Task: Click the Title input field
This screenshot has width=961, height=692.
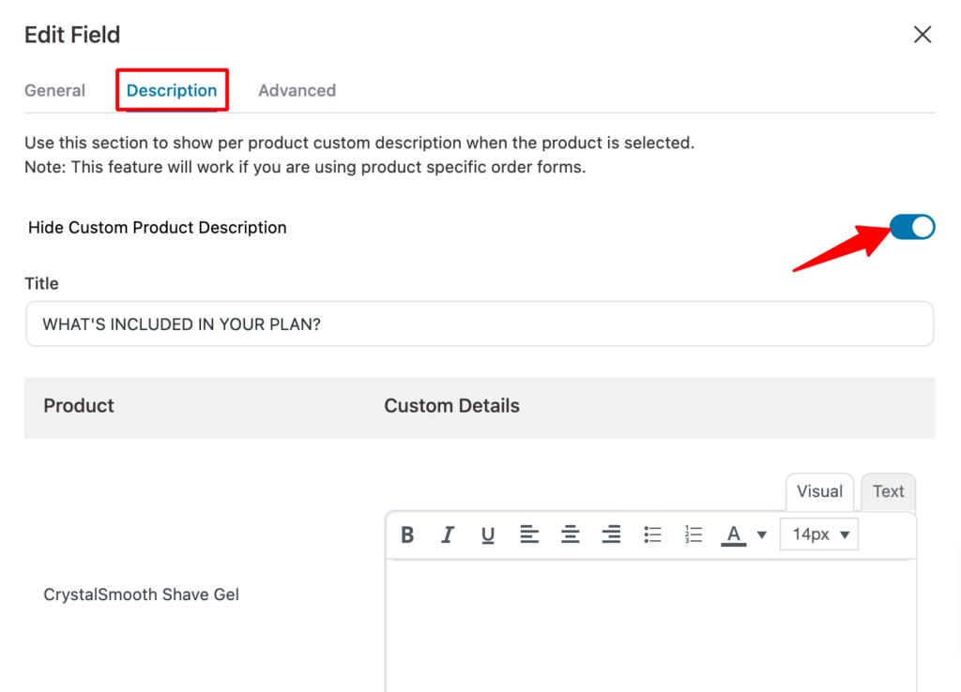Action: click(x=479, y=323)
